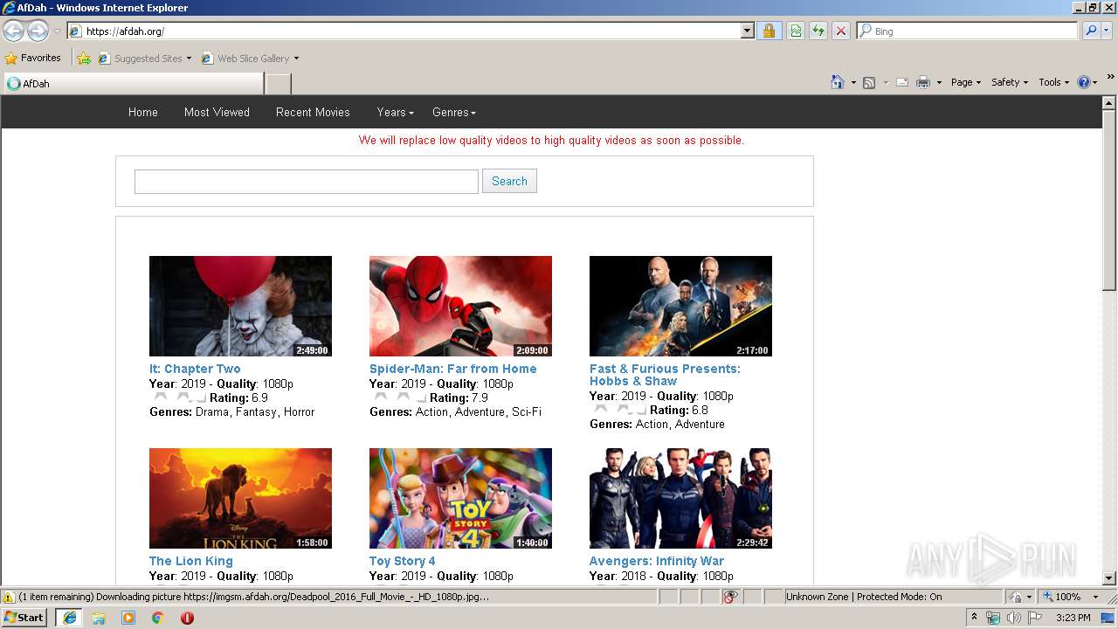The image size is (1118, 629).
Task: Expand the address bar URL history dropdown
Action: click(747, 31)
